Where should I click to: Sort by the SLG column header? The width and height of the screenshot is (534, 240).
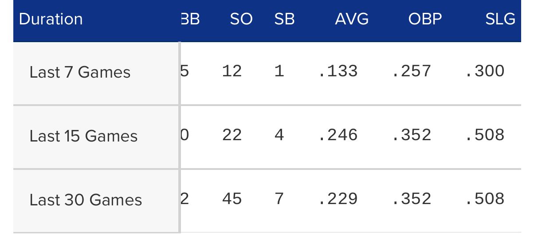(x=500, y=19)
